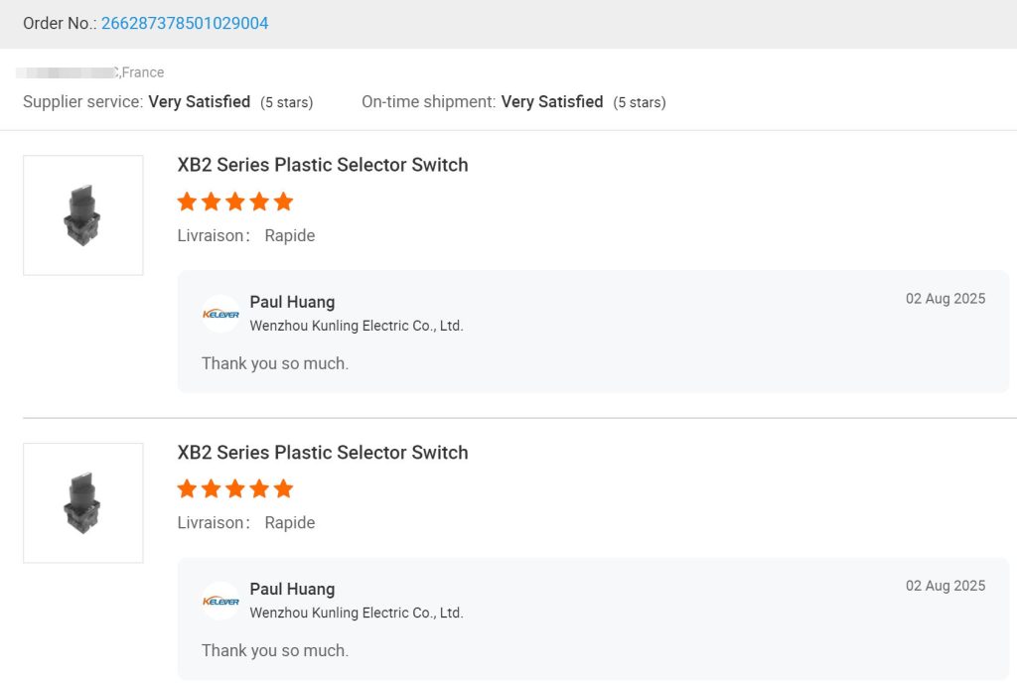The image size is (1017, 684).
Task: Click first XB2 selector switch product thumbnail
Action: coord(82,215)
